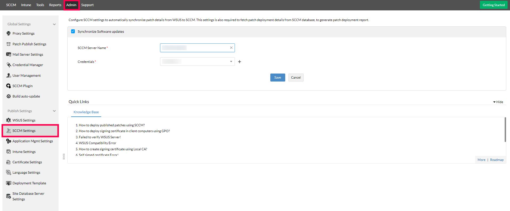This screenshot has height=211, width=510.
Task: Click the Build auto-update gear icon
Action: tap(9, 96)
